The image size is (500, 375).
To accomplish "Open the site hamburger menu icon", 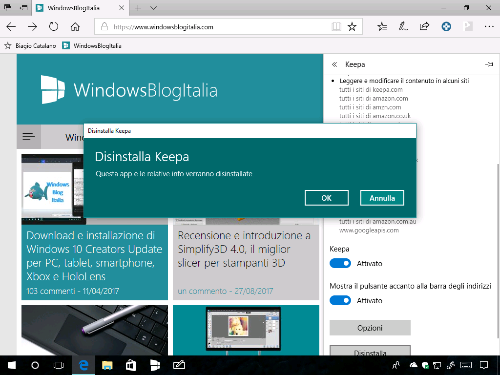I will (29, 137).
